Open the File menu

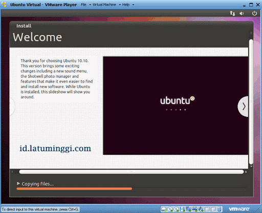[x=83, y=5]
